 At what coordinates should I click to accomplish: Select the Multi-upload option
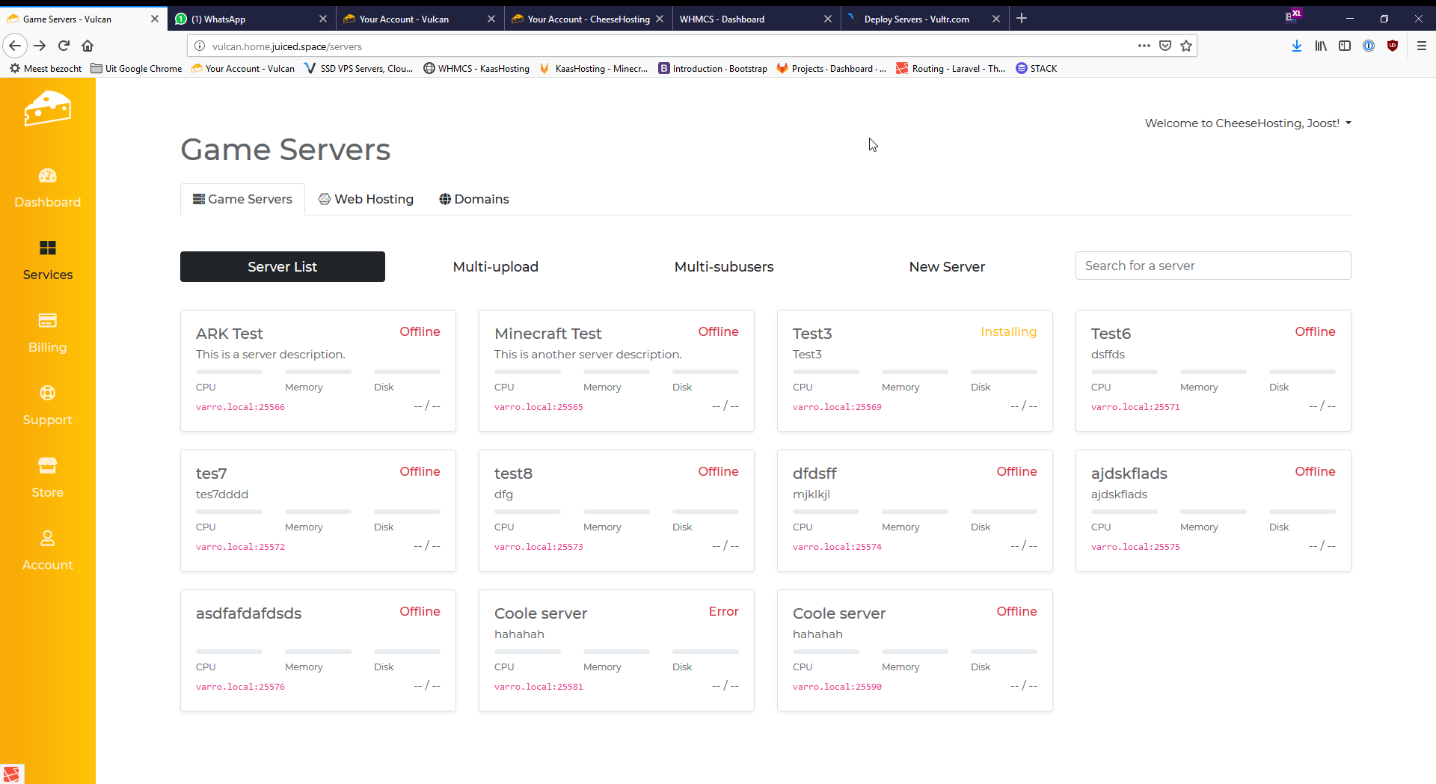(x=495, y=267)
